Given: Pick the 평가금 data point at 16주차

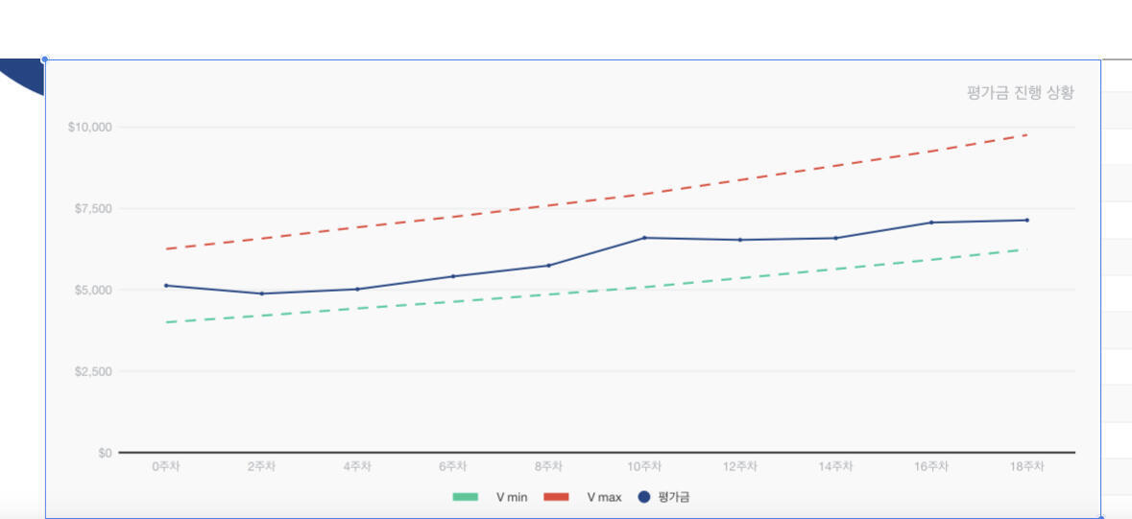Looking at the screenshot, I should tap(931, 223).
